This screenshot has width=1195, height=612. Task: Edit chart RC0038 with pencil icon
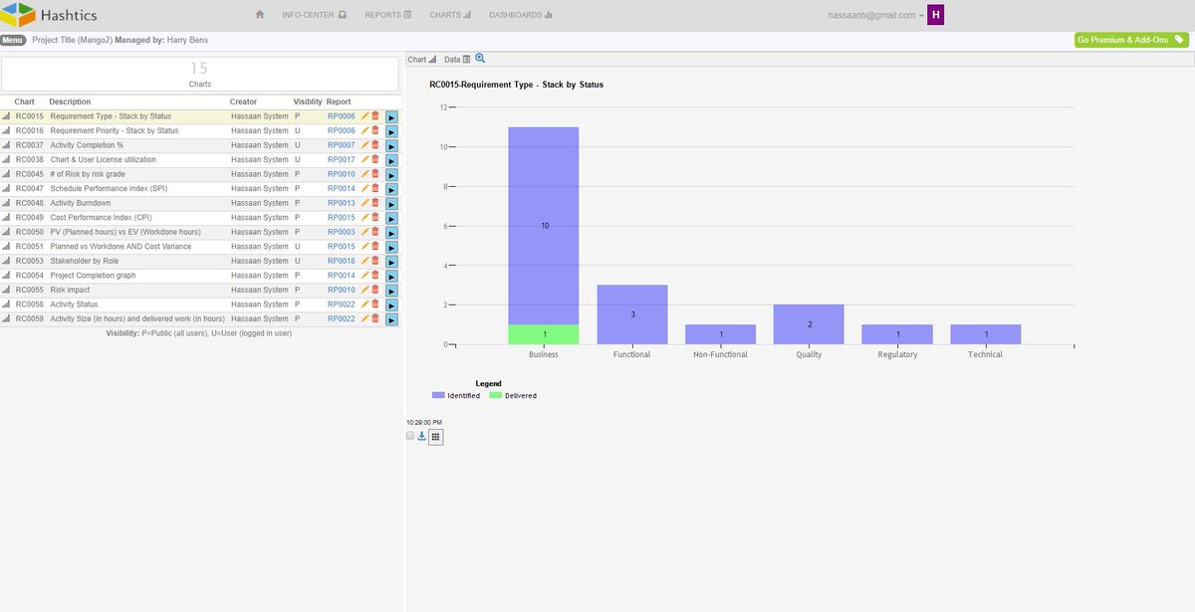[x=364, y=159]
